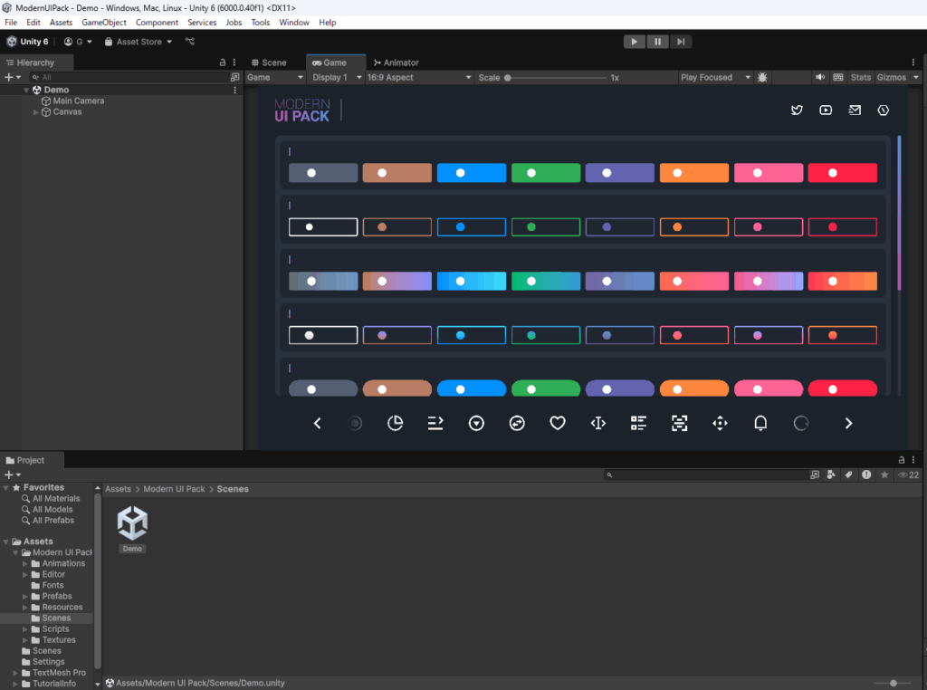The height and width of the screenshot is (690, 927).
Task: Collapse the Demo scene in Hierarchy
Action: click(x=26, y=90)
